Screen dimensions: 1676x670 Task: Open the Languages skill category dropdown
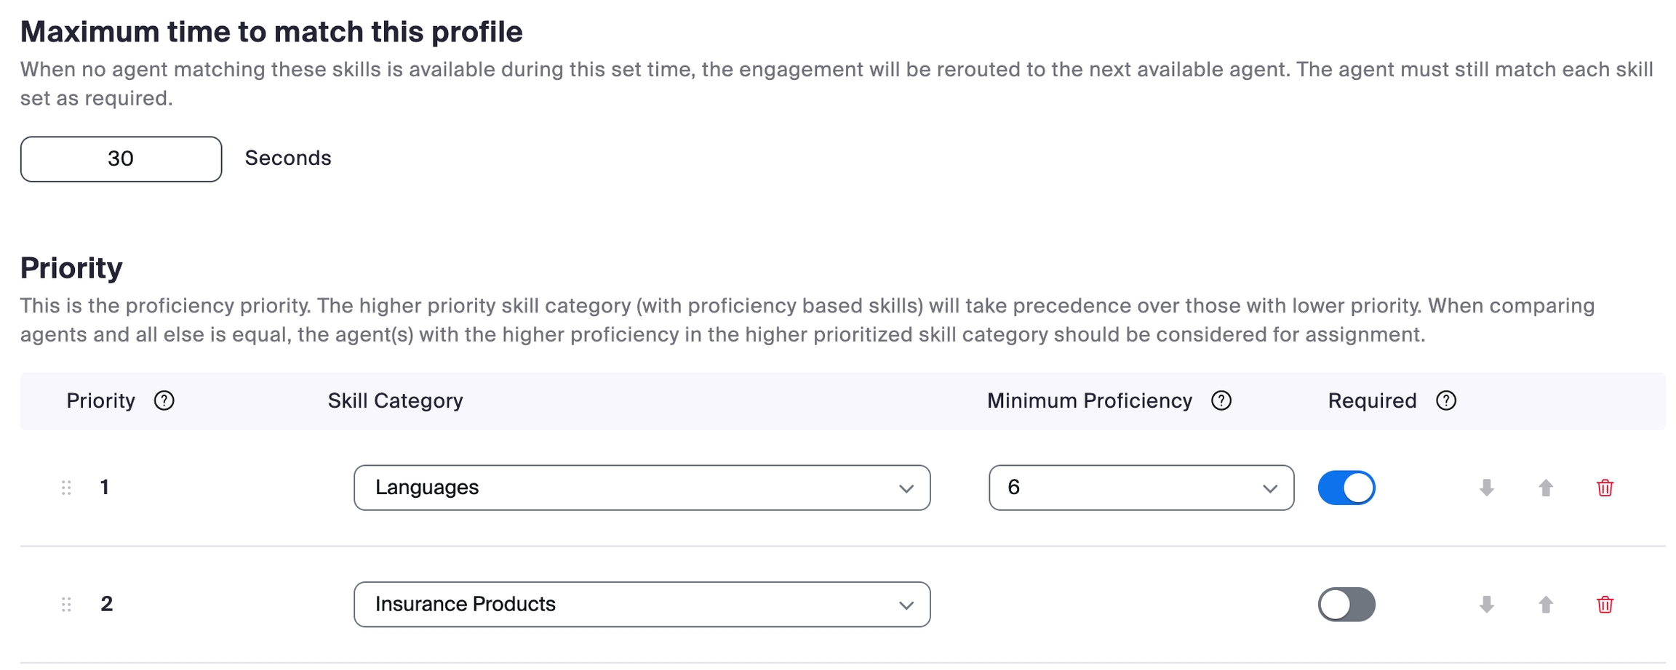tap(642, 488)
